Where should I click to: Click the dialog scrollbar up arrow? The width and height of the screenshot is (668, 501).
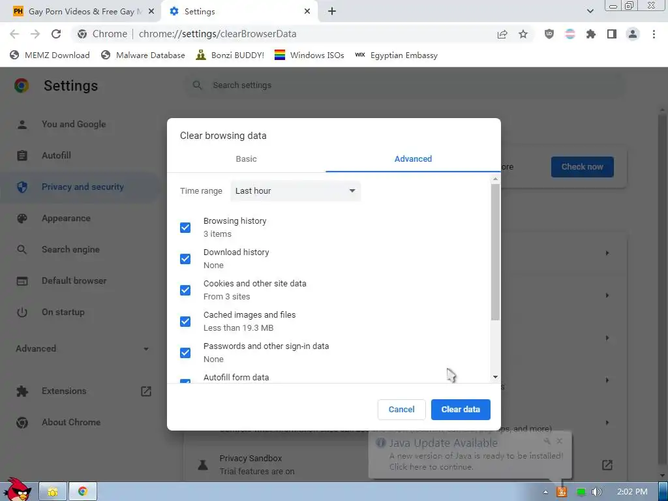(495, 179)
